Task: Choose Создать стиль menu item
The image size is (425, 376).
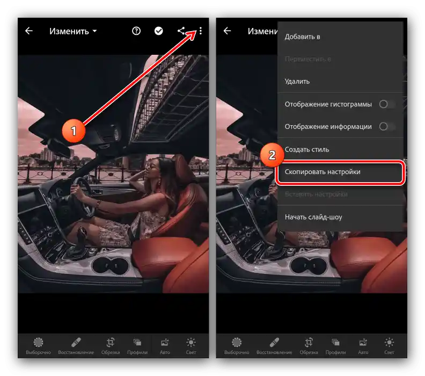Action: 340,149
